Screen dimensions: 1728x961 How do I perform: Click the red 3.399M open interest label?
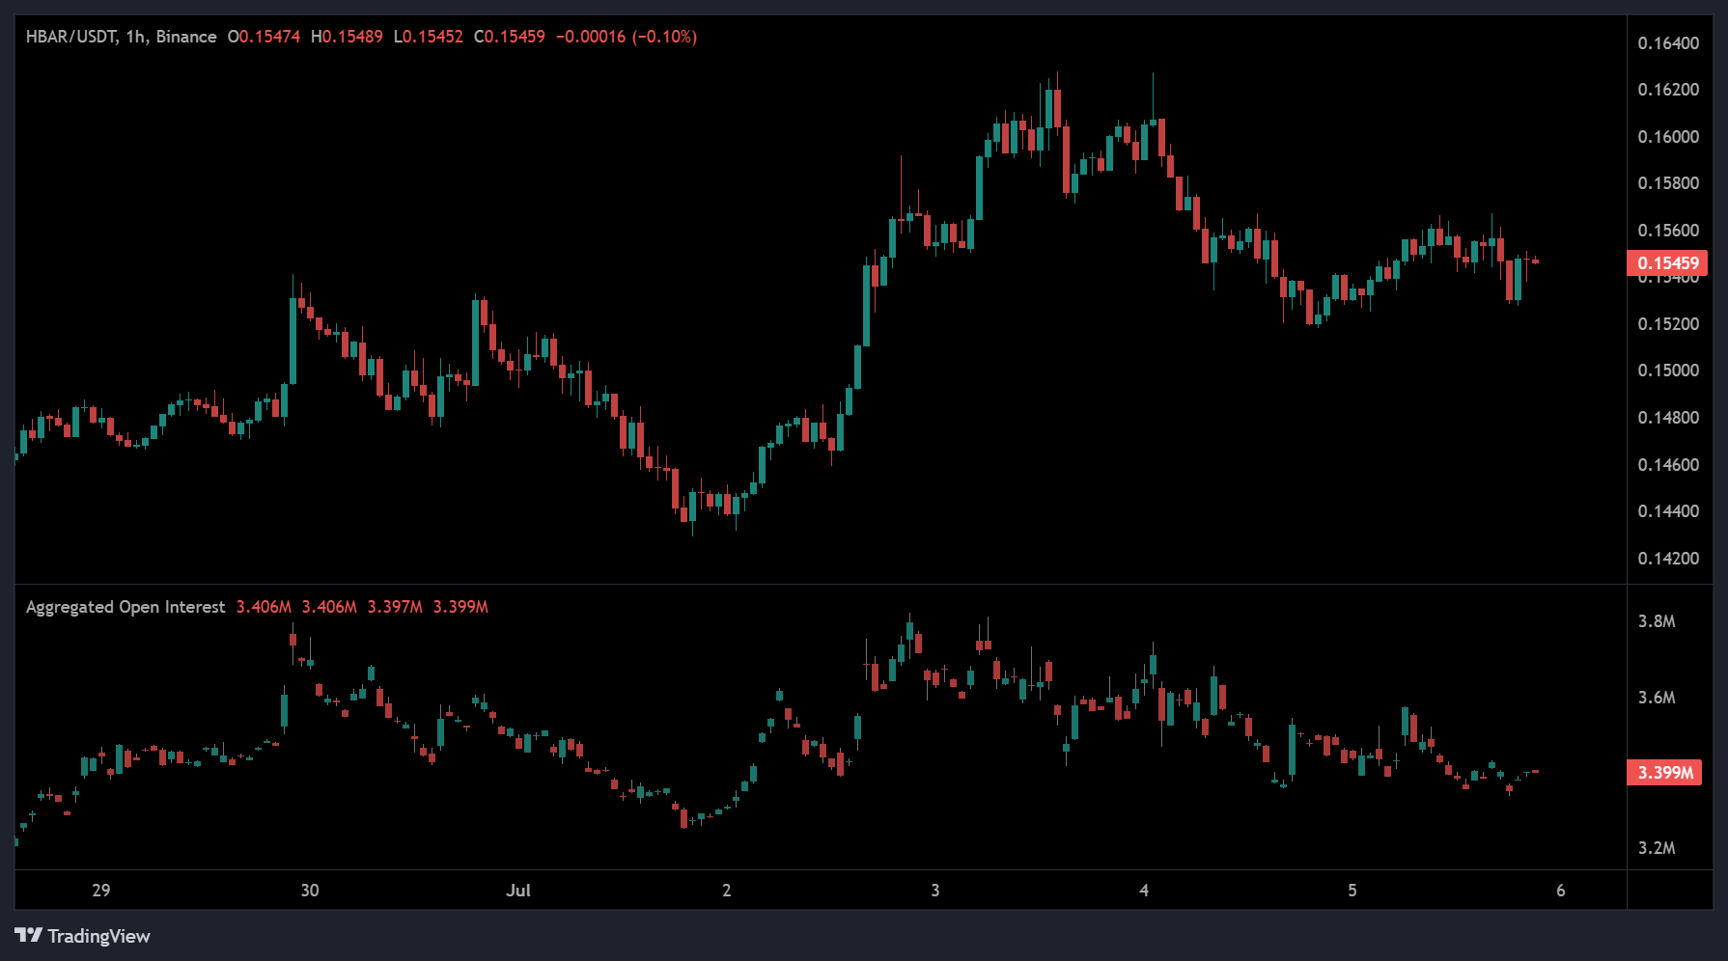[1665, 773]
